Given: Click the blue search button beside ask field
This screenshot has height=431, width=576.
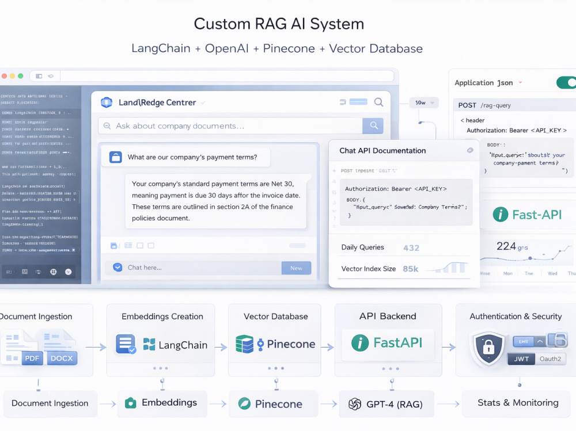Looking at the screenshot, I should (x=373, y=125).
